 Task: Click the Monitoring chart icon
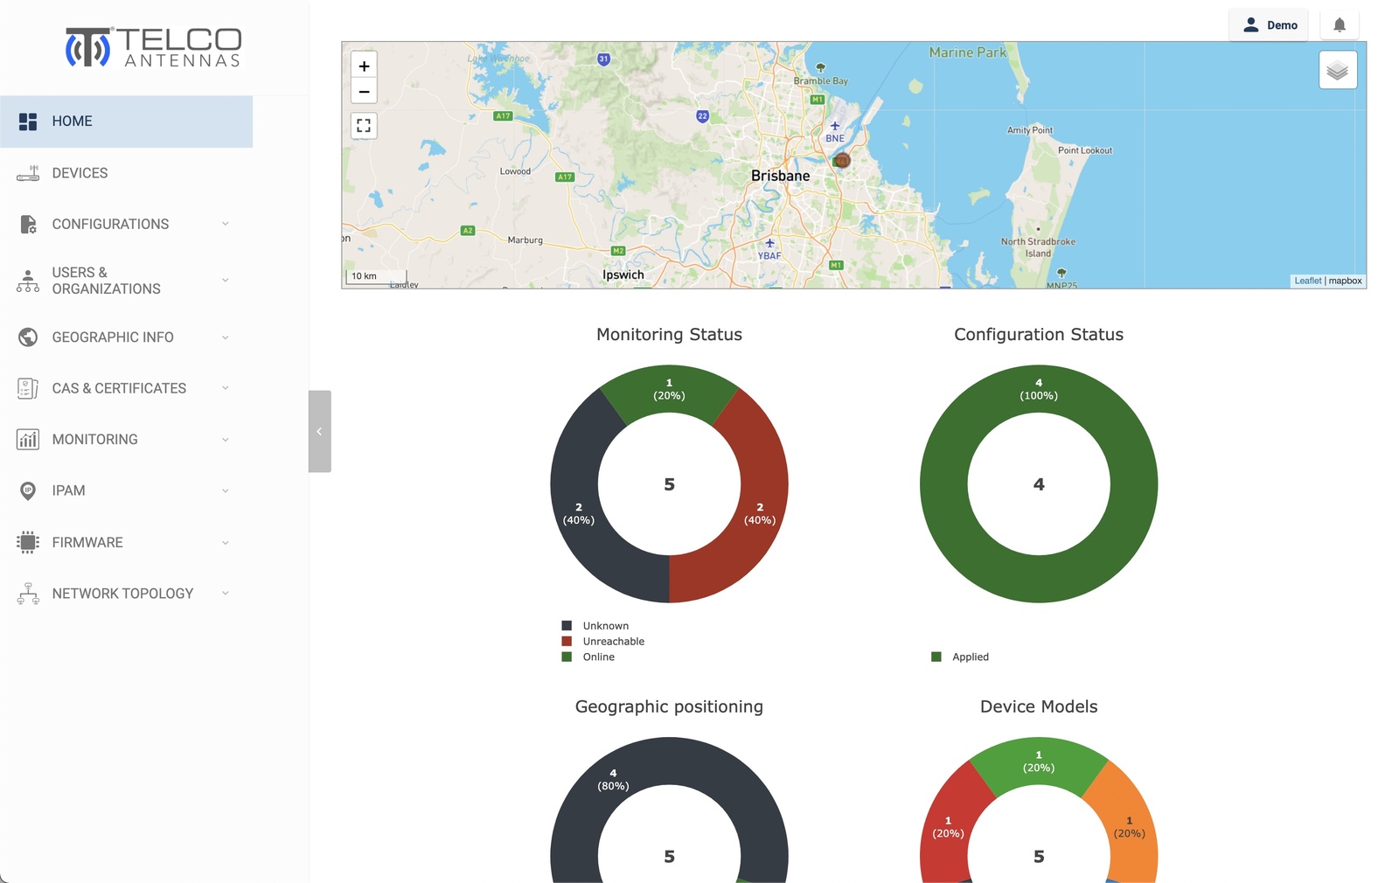[28, 439]
